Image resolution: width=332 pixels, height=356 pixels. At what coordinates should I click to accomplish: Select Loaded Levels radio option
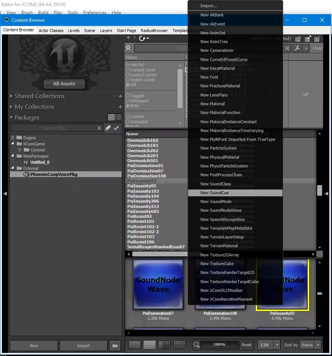click(x=128, y=75)
